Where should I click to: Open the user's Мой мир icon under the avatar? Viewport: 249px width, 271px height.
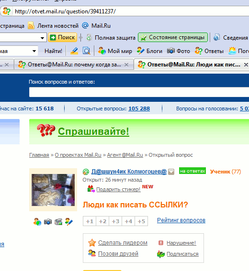37,222
